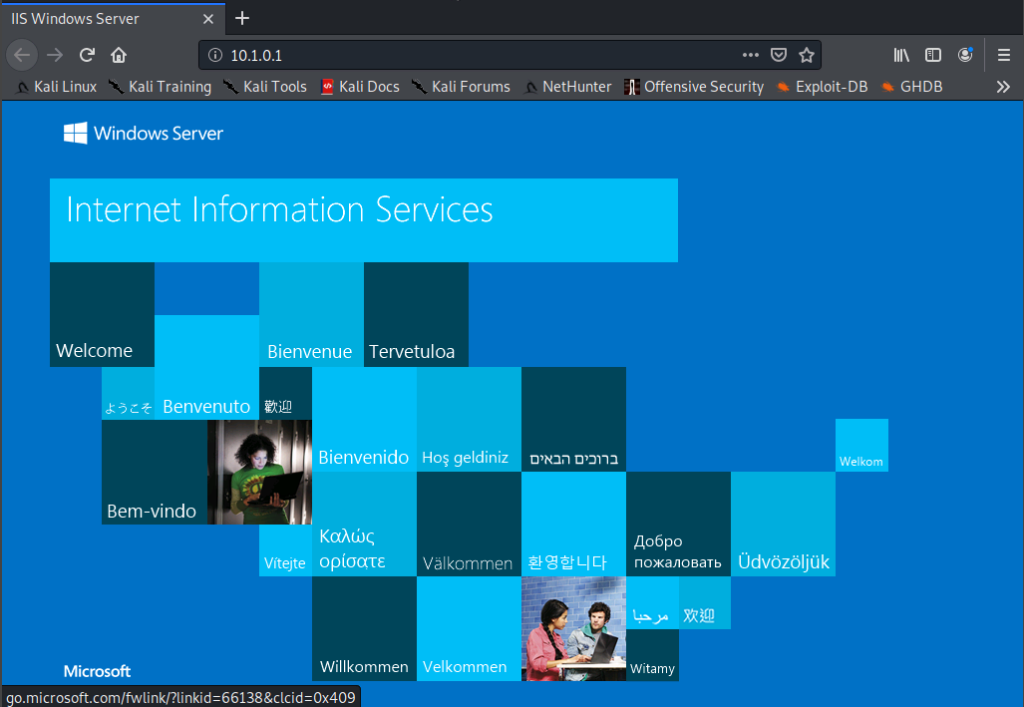The height and width of the screenshot is (707, 1024).
Task: Open the Firefox home page icon
Action: 119,55
